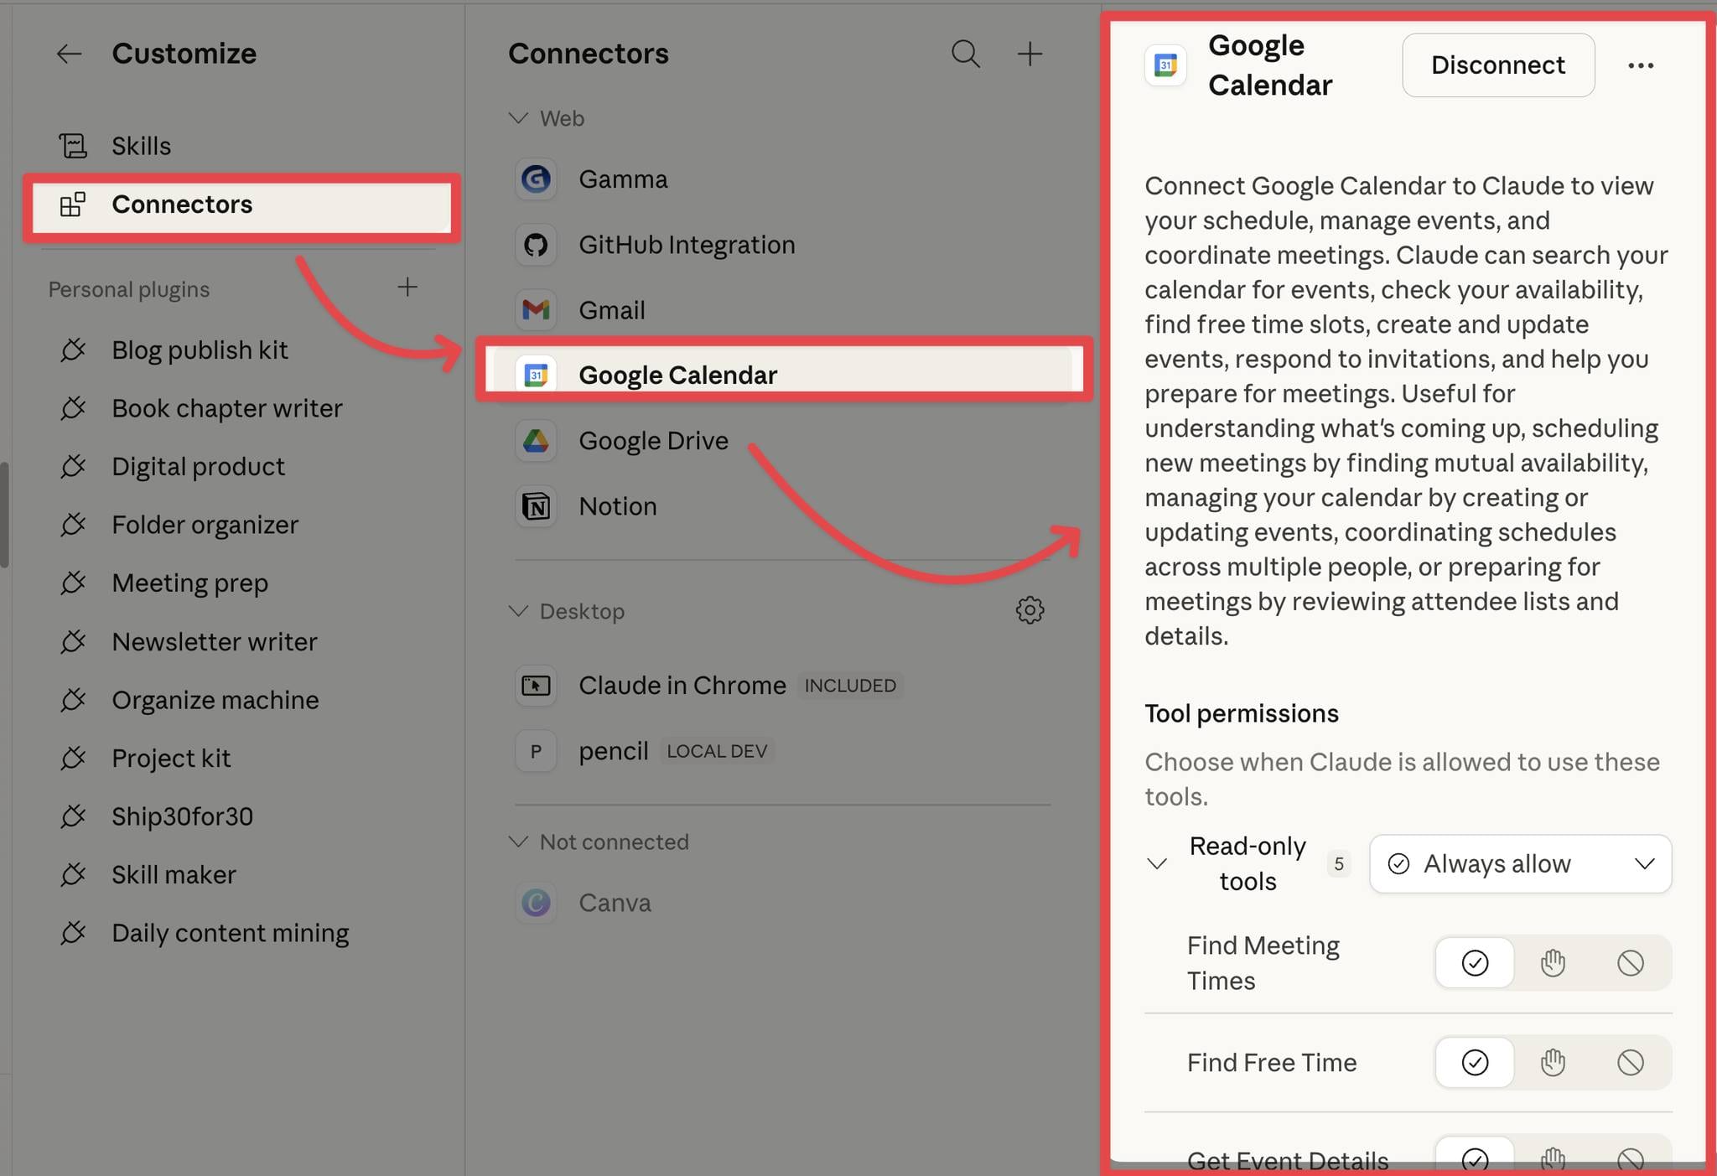Set Find Free Time to always allow
The image size is (1717, 1176).
click(x=1475, y=1062)
